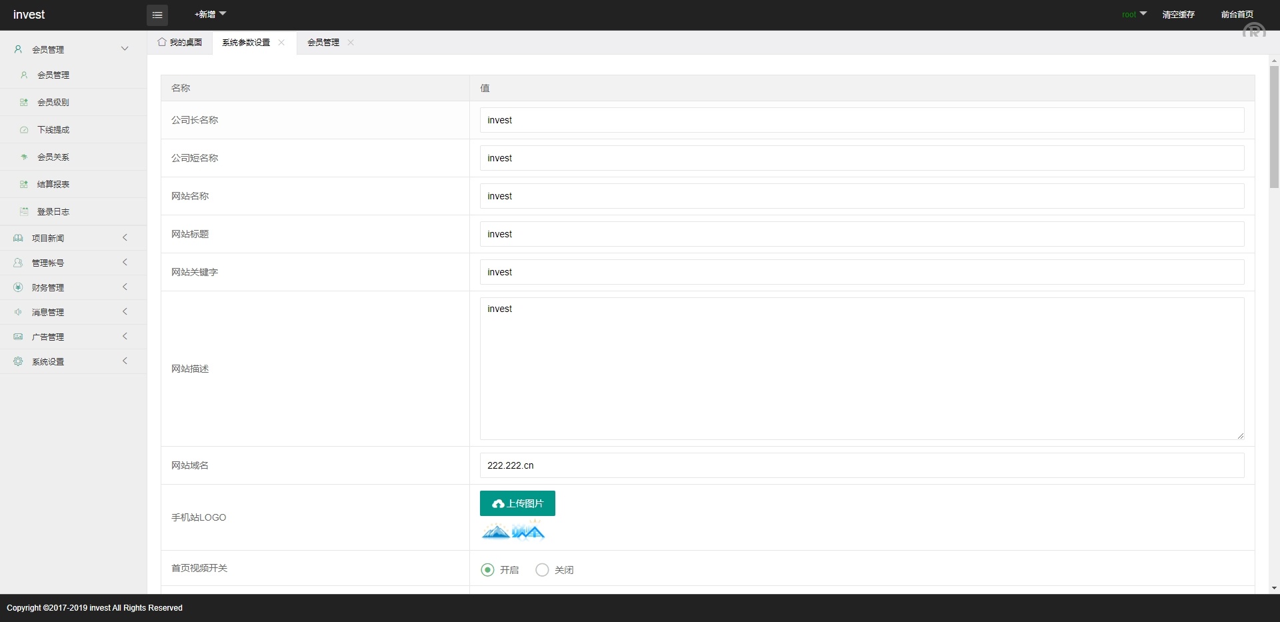Open the +新增 dropdown
This screenshot has height=622, width=1280.
(x=210, y=14)
